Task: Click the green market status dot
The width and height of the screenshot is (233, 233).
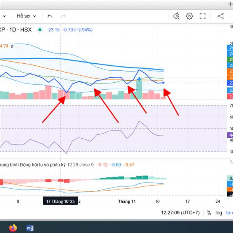Action: pyautogui.click(x=40, y=30)
